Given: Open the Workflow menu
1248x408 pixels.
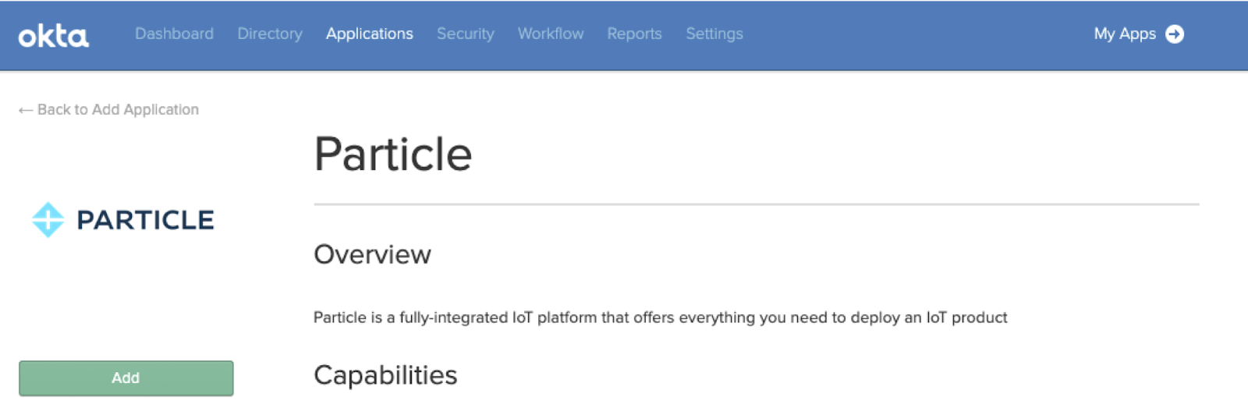Looking at the screenshot, I should point(551,34).
